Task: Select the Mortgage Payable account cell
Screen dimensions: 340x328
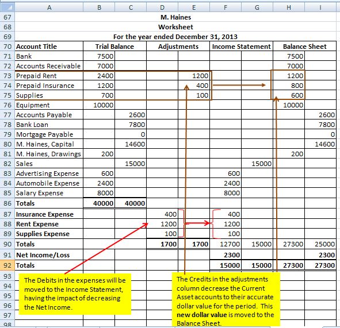Action: tap(49, 134)
